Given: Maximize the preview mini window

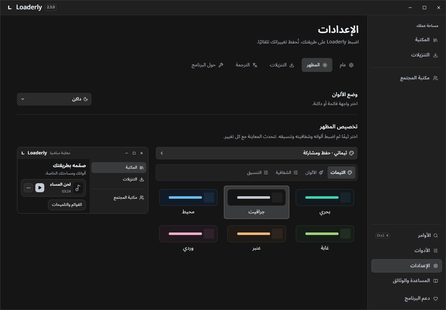Looking at the screenshot, I should coord(134,153).
